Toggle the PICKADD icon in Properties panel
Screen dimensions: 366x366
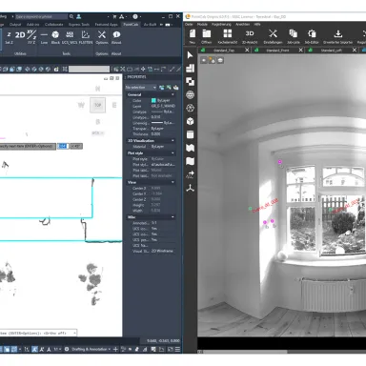click(x=162, y=87)
